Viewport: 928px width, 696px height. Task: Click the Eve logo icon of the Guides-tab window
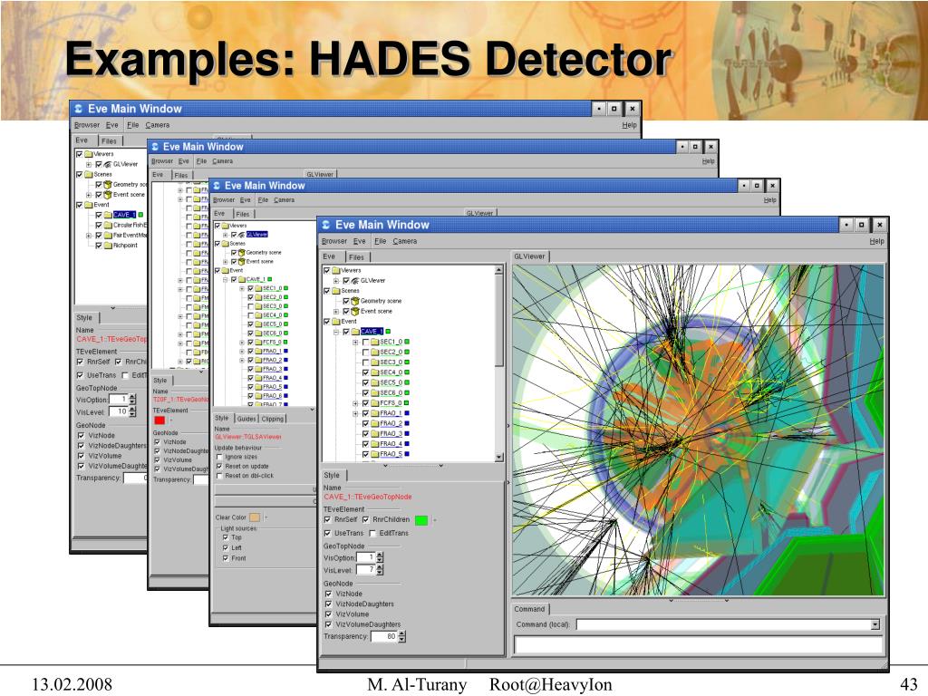point(216,186)
